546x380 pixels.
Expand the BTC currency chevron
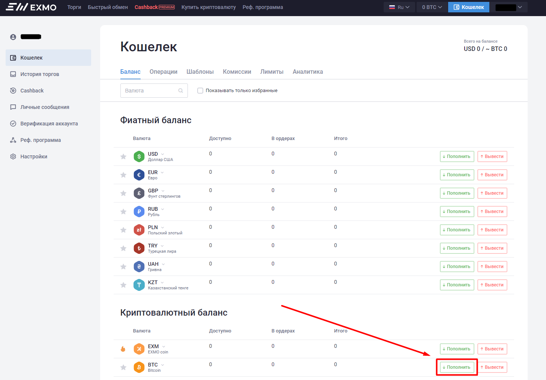coord(162,365)
